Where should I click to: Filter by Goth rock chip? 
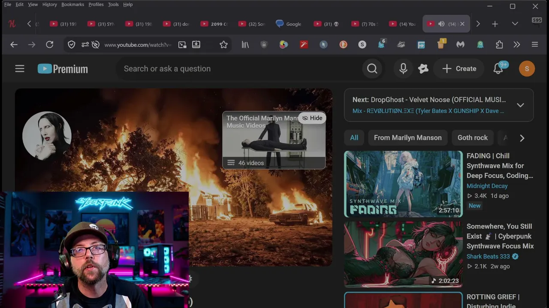coord(472,138)
